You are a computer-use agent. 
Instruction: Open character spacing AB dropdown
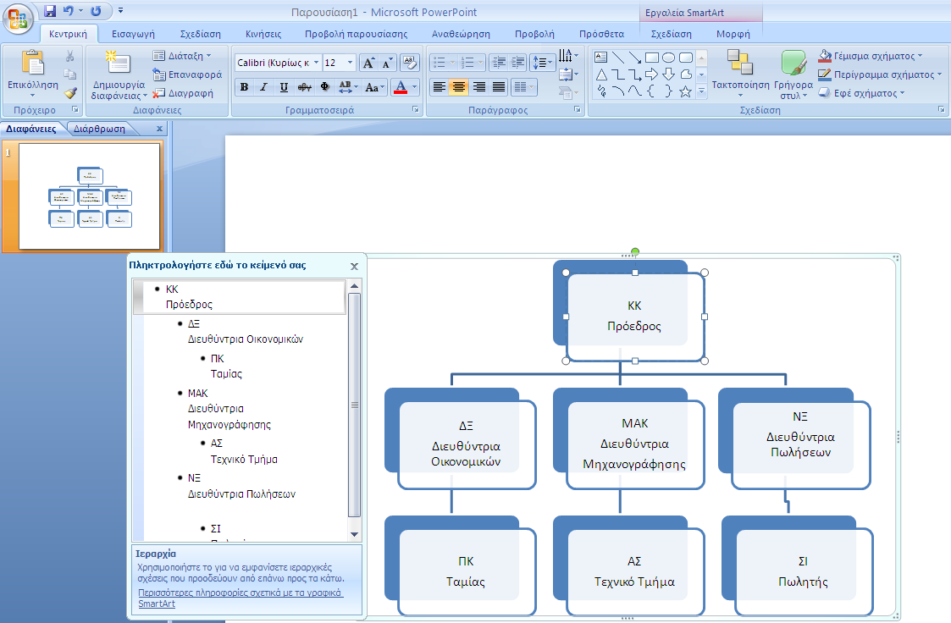pyautogui.click(x=348, y=87)
